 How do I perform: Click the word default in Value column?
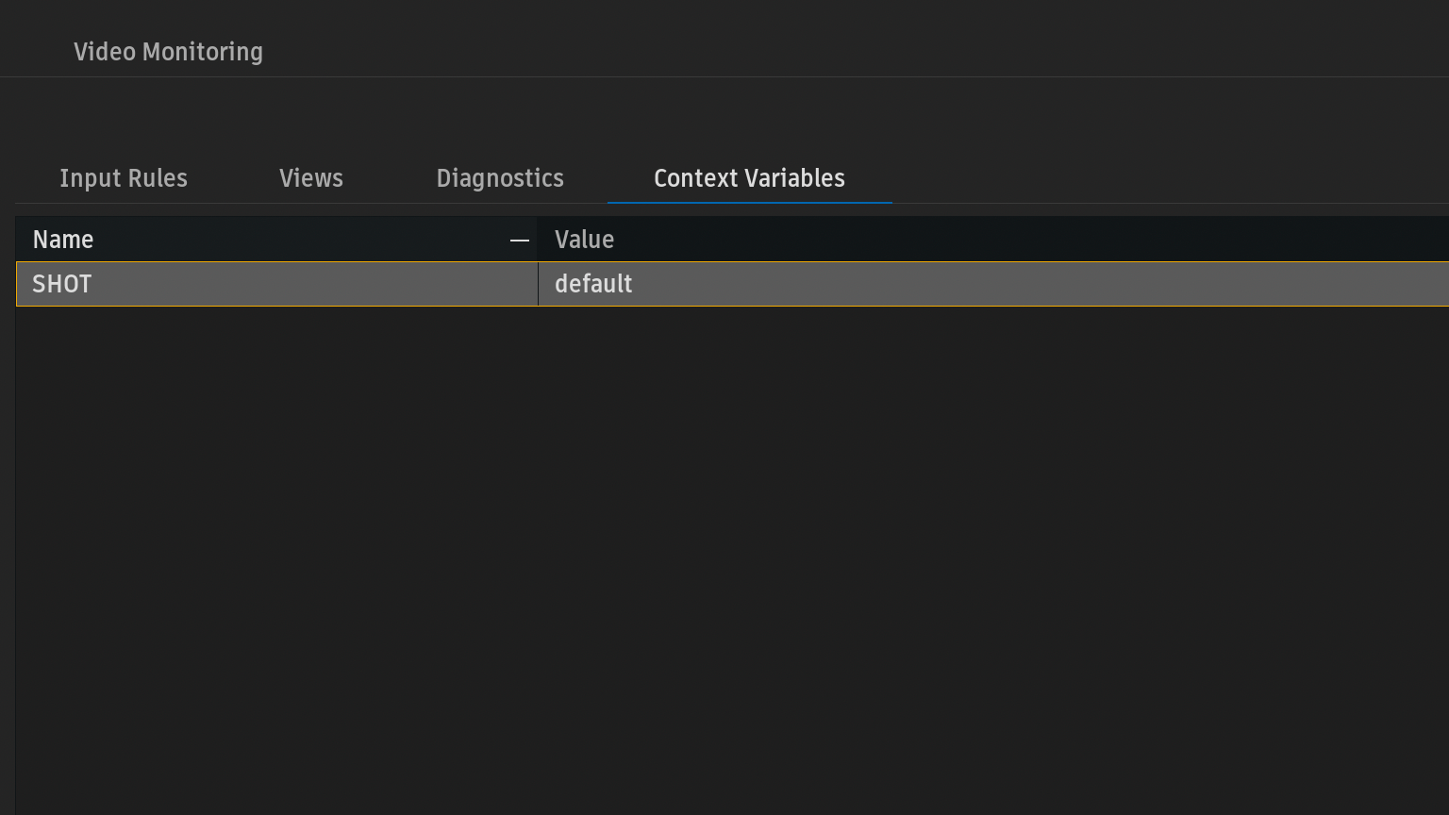point(593,284)
